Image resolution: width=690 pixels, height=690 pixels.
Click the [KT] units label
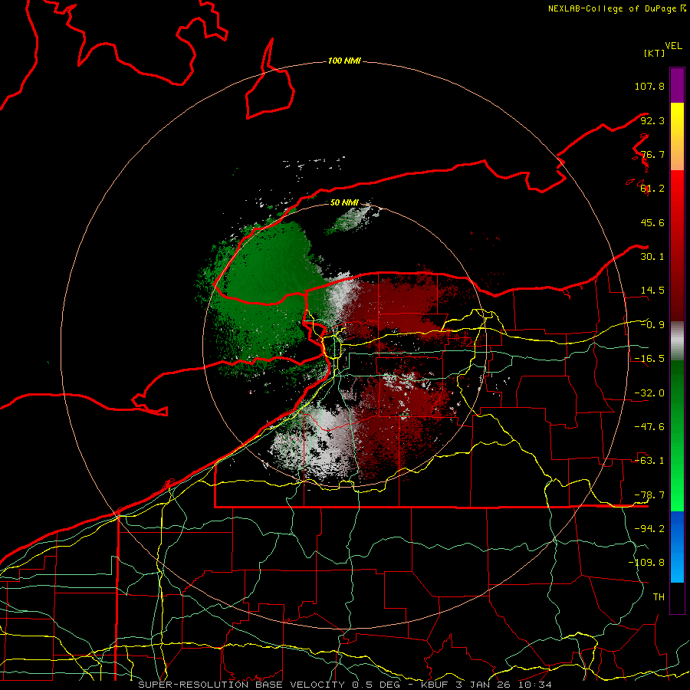pos(655,53)
